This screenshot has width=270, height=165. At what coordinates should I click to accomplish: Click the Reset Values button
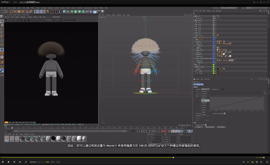(221, 127)
